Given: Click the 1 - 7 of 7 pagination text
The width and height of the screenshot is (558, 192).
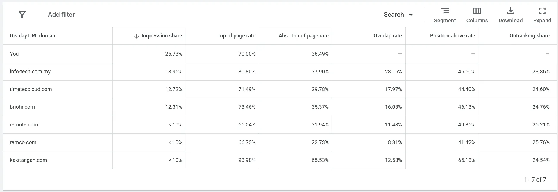Looking at the screenshot, I should coord(535,179).
